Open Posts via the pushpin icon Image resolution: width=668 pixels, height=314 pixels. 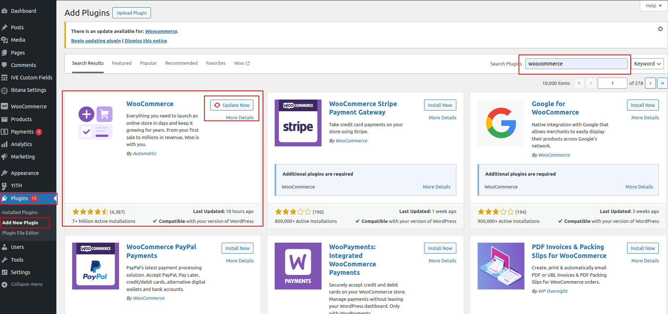click(4, 27)
